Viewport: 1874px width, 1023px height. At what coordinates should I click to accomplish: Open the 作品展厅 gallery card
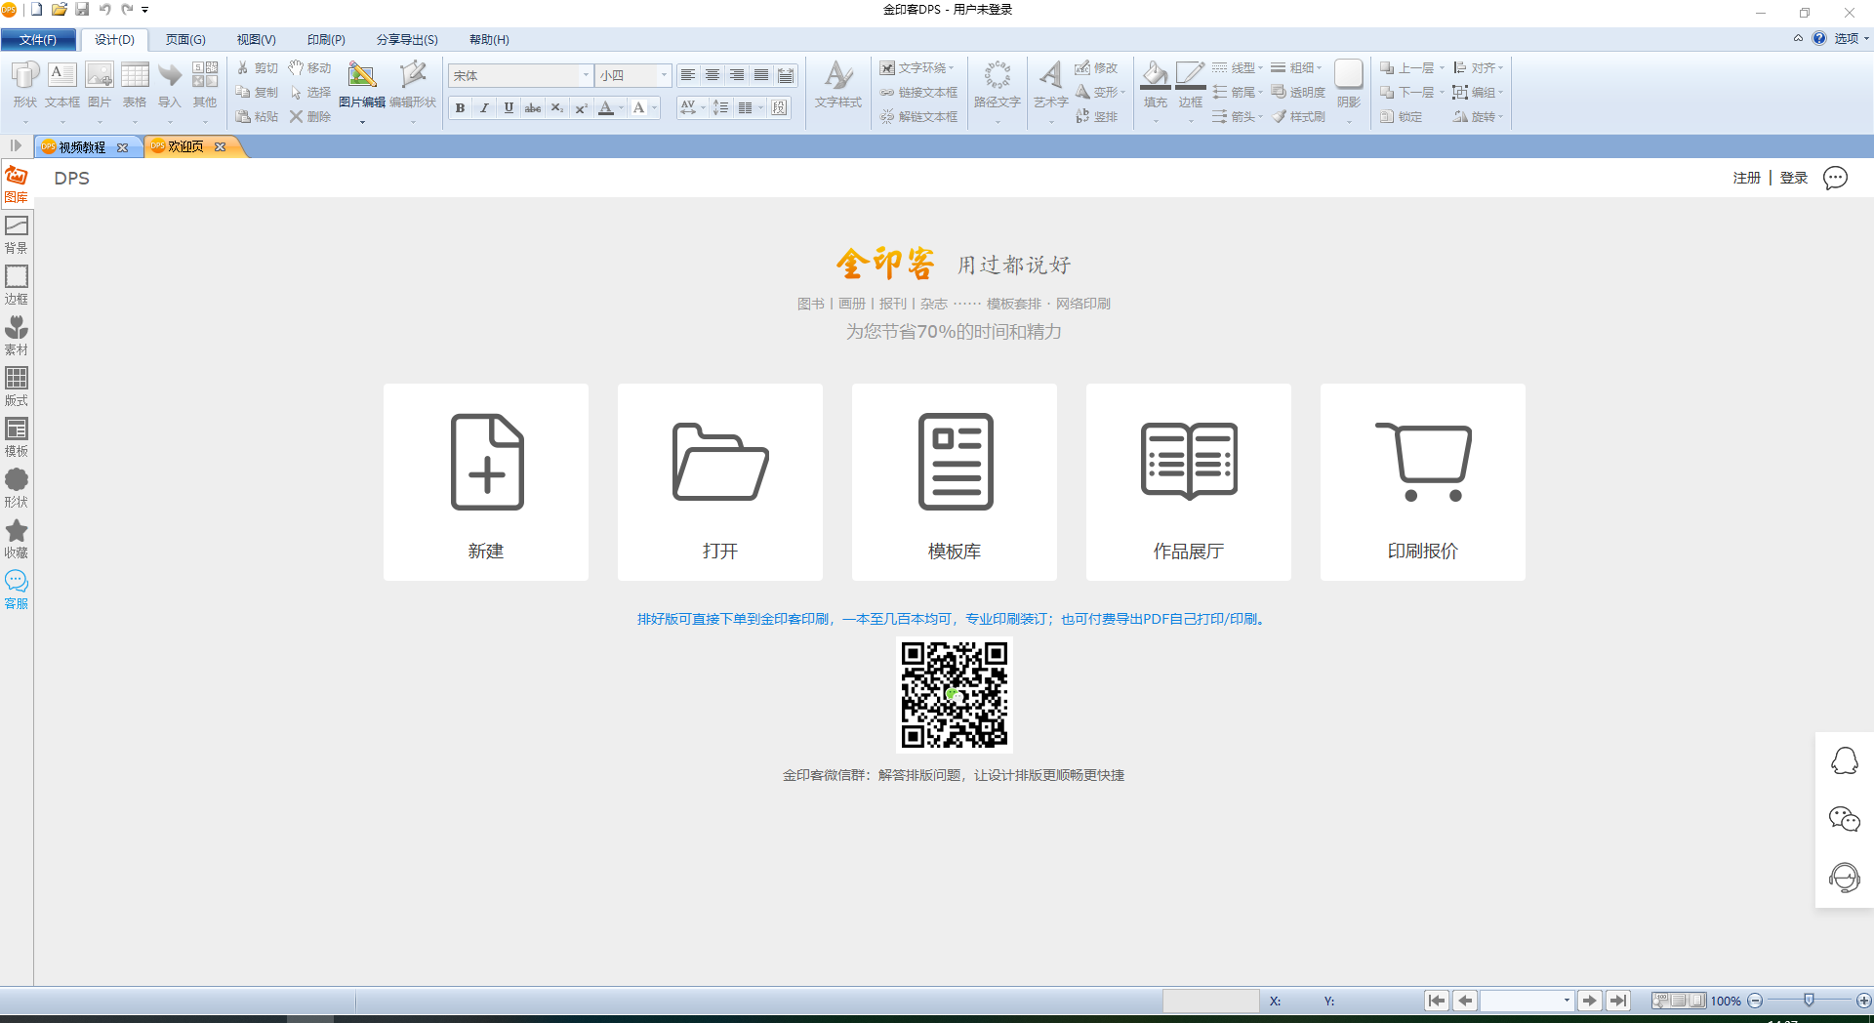click(1189, 482)
